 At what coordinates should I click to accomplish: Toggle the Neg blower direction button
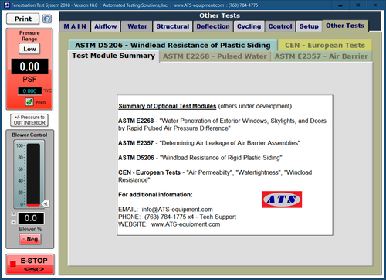(30, 239)
